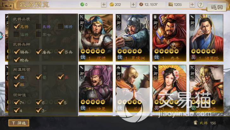The width and height of the screenshot is (230, 130).
Task: Click the scroll icon beside 武将 156
Action: [195, 123]
